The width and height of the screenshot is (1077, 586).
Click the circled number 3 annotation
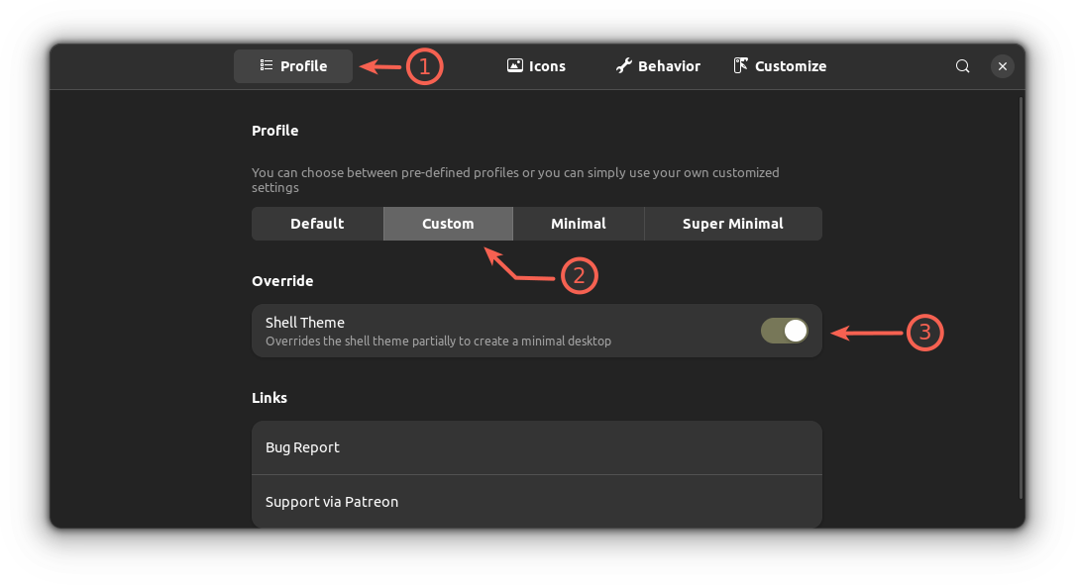pyautogui.click(x=924, y=333)
